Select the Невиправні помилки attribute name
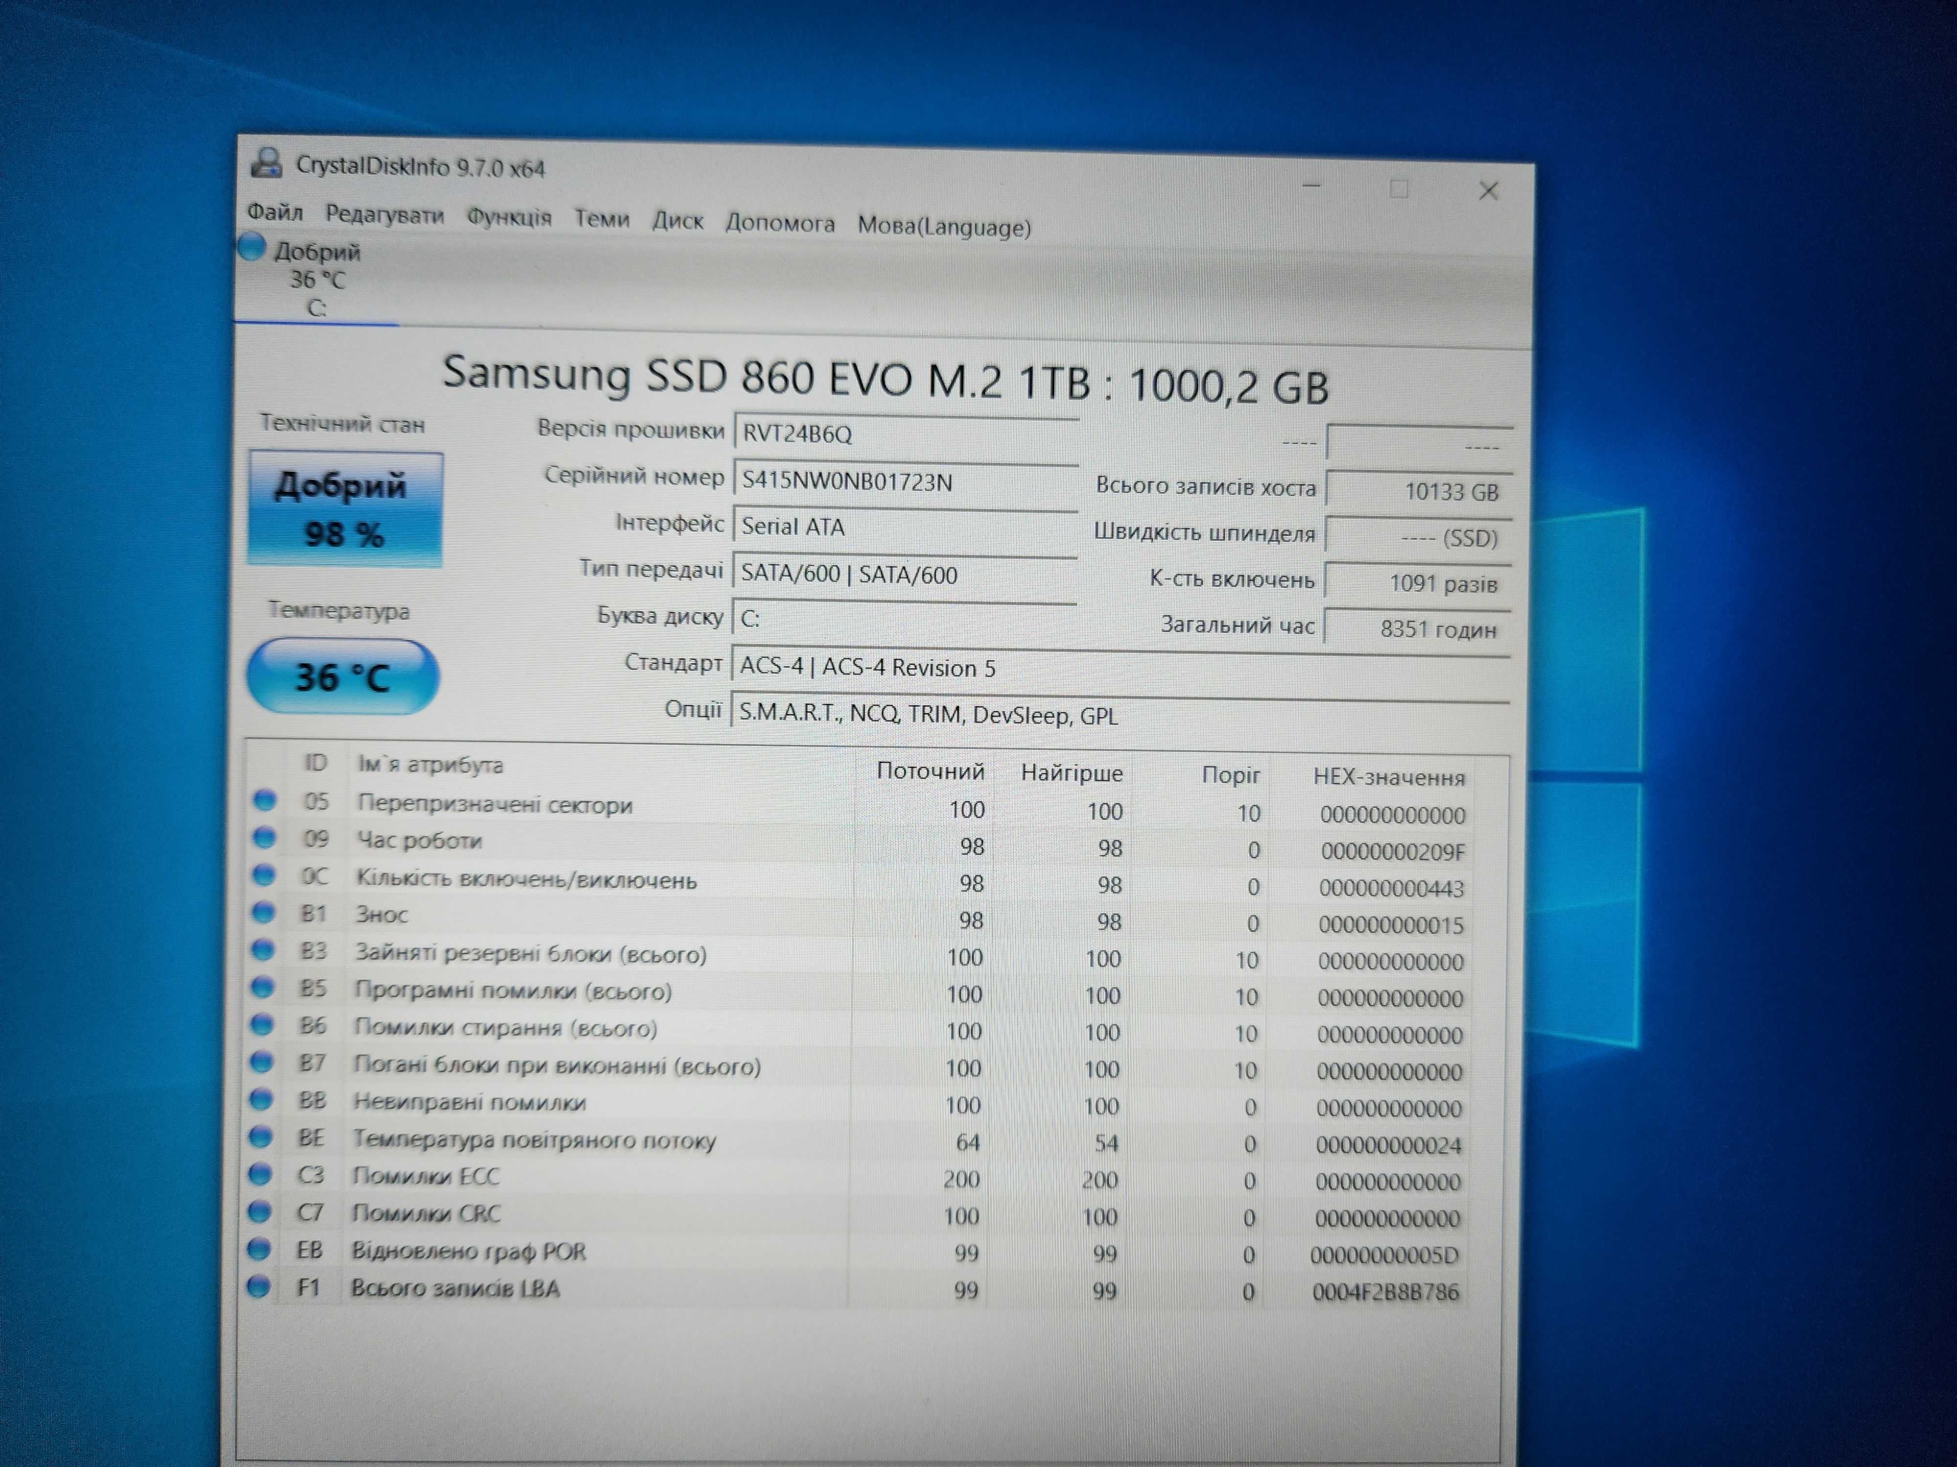This screenshot has height=1467, width=1957. [470, 1103]
